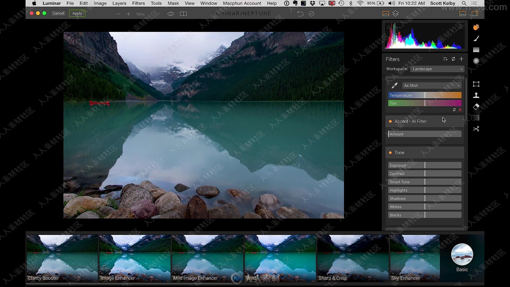
Task: Expand Filters panel options menu
Action: (x=445, y=59)
